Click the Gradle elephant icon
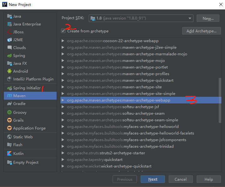 click(x=9, y=104)
